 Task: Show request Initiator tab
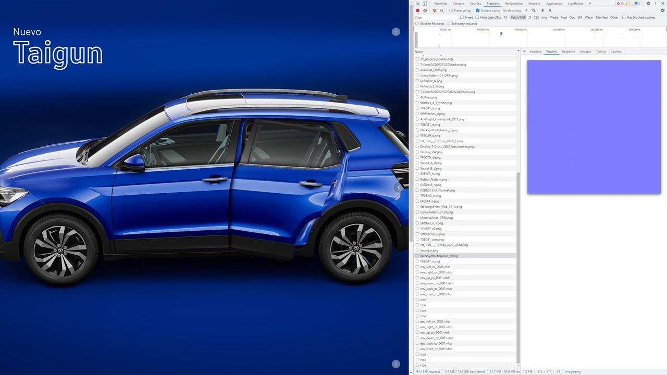pyautogui.click(x=585, y=52)
